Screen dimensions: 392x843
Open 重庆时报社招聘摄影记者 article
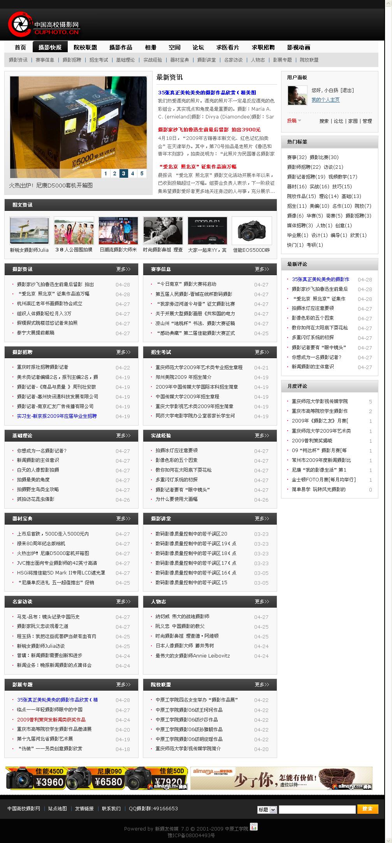point(42,367)
